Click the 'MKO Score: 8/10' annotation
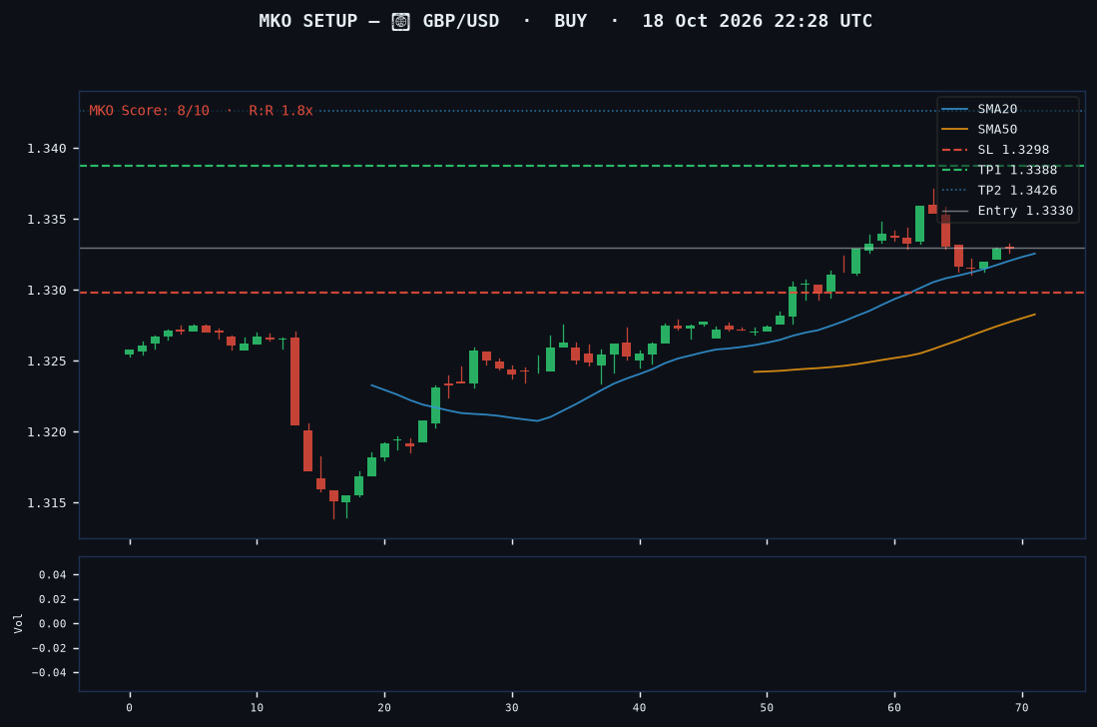The height and width of the screenshot is (727, 1097). click(149, 111)
